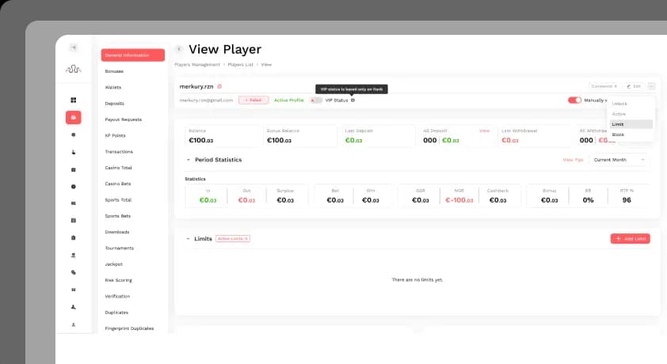This screenshot has height=364, width=667.
Task: Collapse the Period Statistics section
Action: point(188,160)
